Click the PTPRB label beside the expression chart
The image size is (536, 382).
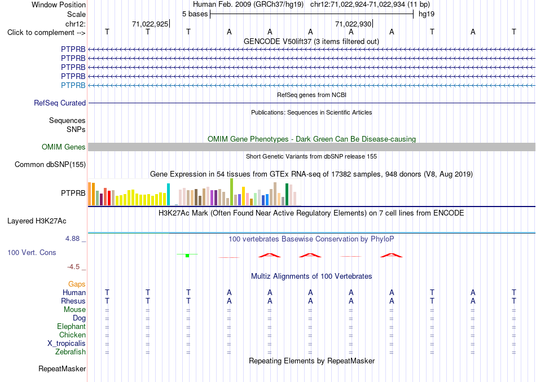[73, 193]
